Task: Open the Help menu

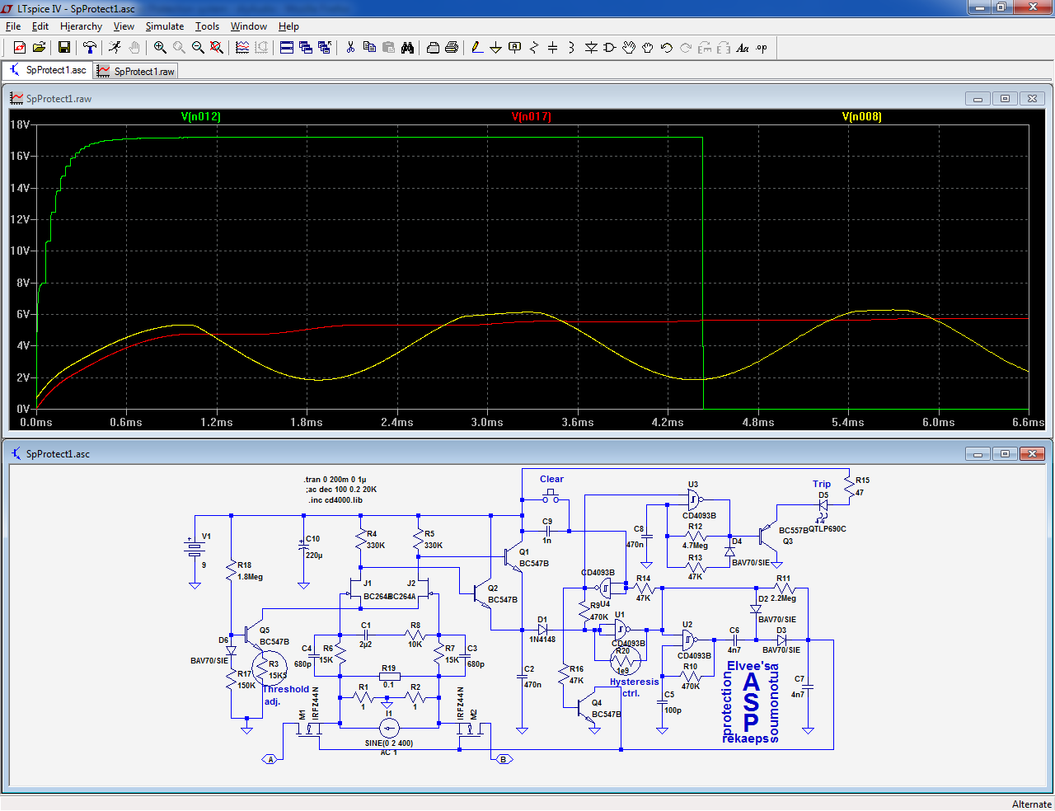Action: (288, 26)
